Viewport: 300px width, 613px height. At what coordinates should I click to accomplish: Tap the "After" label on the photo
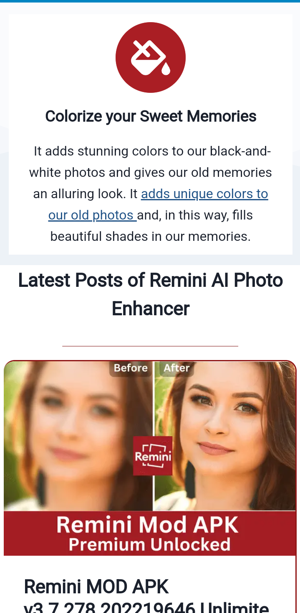click(176, 368)
